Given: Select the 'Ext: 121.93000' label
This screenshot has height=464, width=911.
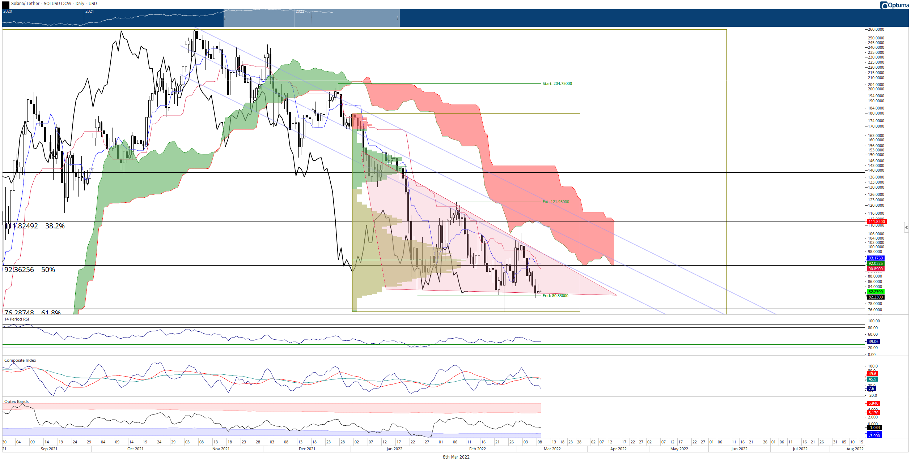Looking at the screenshot, I should pos(556,202).
